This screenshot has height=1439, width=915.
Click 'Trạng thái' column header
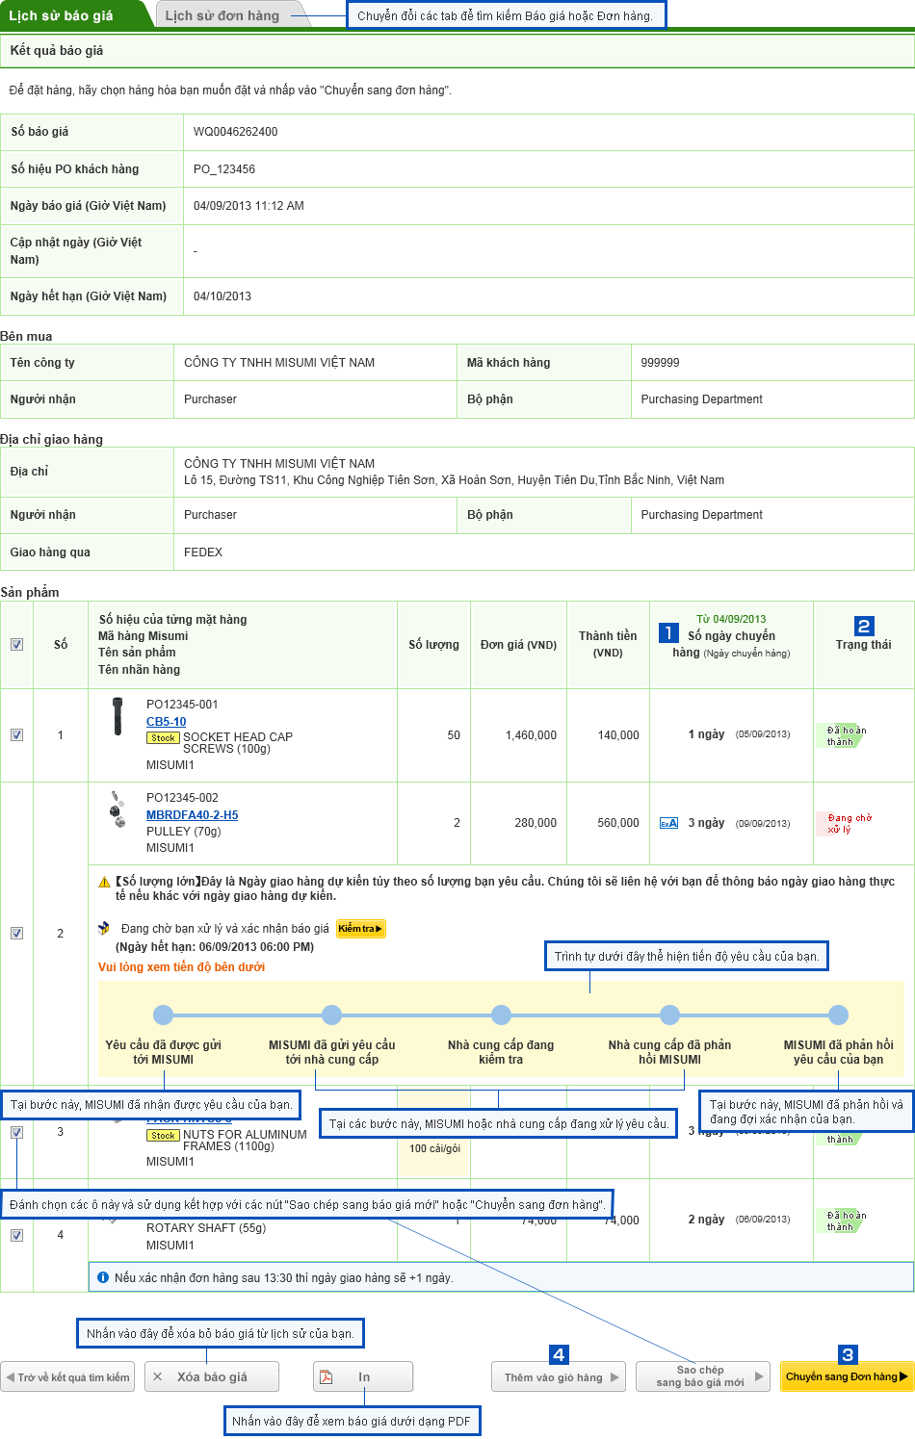[x=864, y=645]
